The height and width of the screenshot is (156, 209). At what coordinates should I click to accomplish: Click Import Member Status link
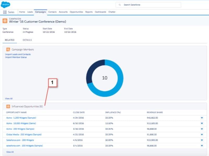16,57
